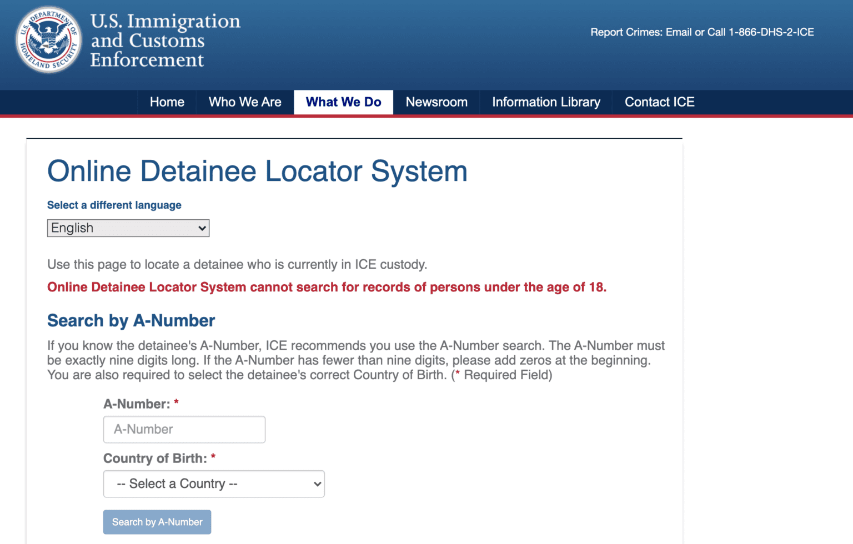This screenshot has width=853, height=544.
Task: Select the What We Do tab
Action: pyautogui.click(x=343, y=102)
